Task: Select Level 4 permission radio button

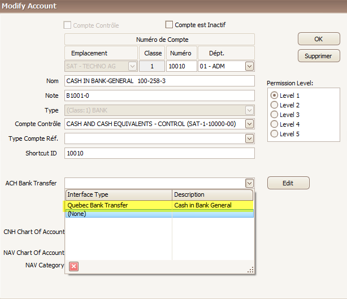Action: pos(274,124)
